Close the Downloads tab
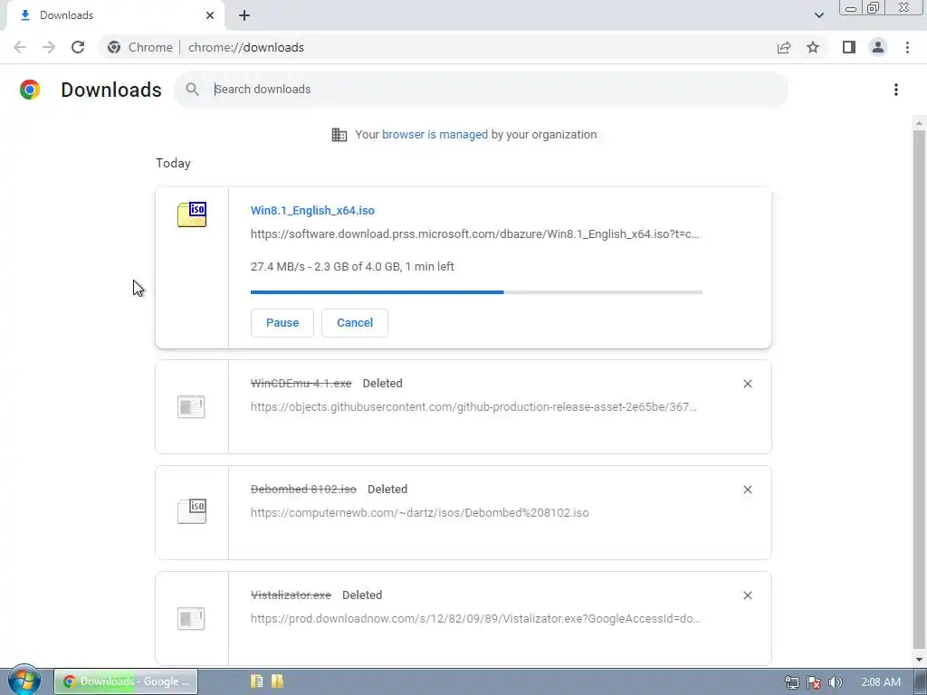 pos(210,15)
